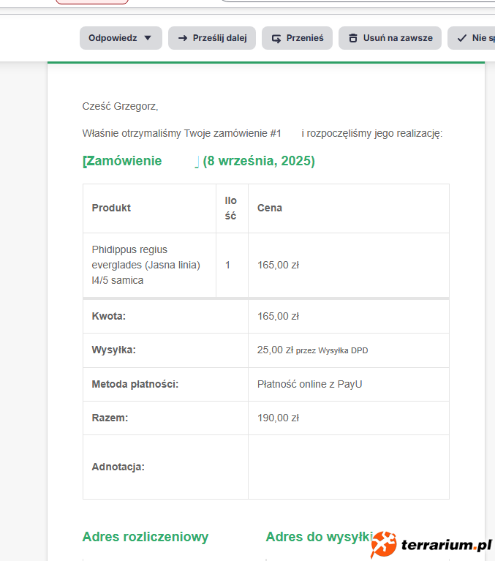Image resolution: width=495 pixels, height=561 pixels.
Task: Click the checkmark icon on Nie spam button
Action: 462,38
